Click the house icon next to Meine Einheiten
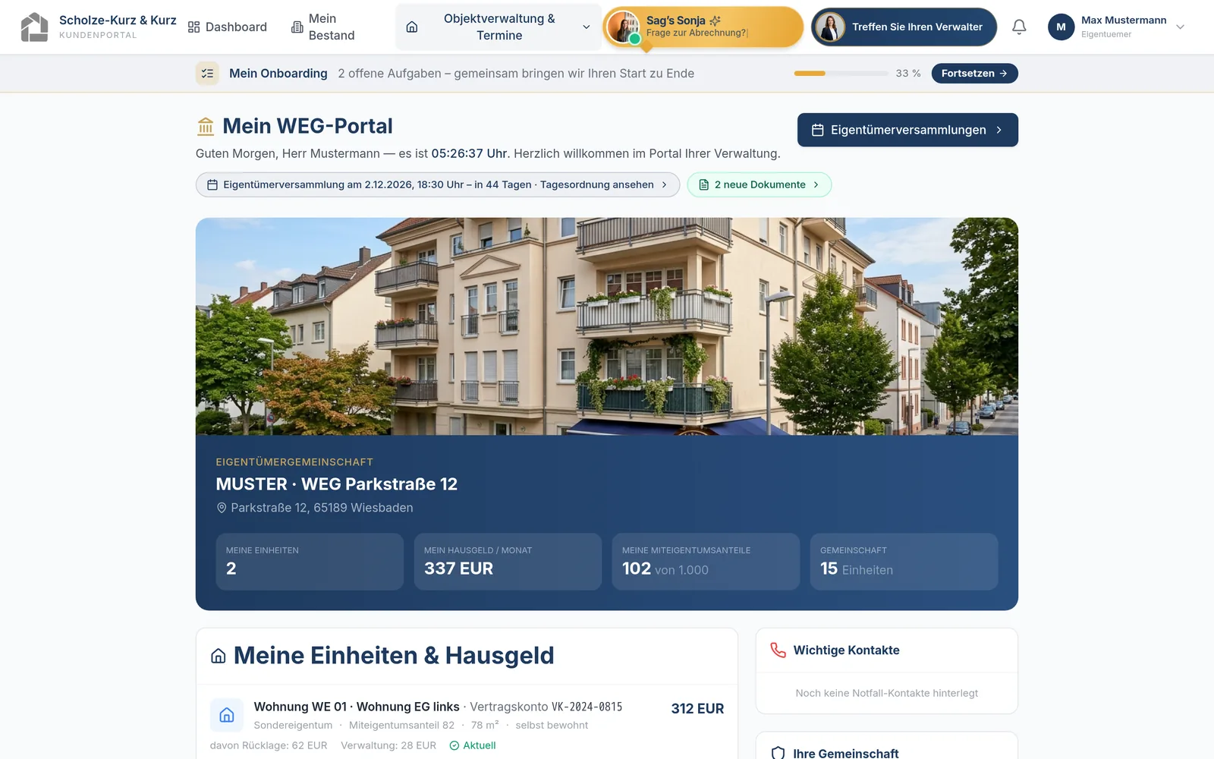This screenshot has height=759, width=1214. 219,656
